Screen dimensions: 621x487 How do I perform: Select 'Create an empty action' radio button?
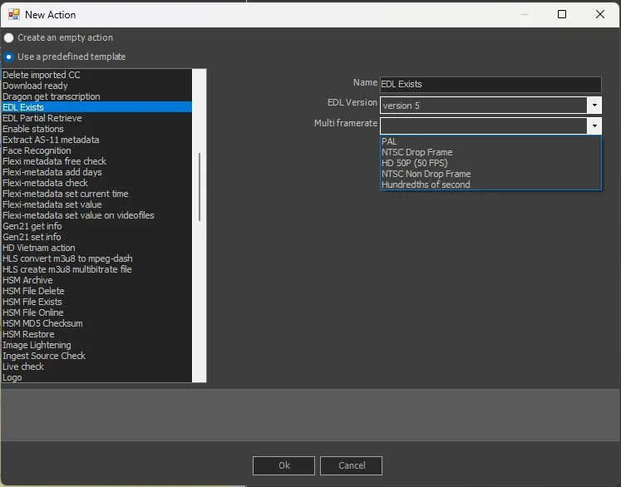pos(8,38)
